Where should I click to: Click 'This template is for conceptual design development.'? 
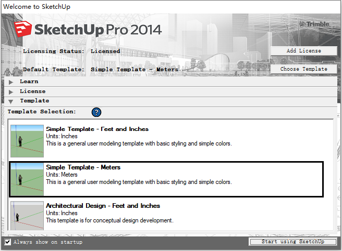click(x=109, y=220)
